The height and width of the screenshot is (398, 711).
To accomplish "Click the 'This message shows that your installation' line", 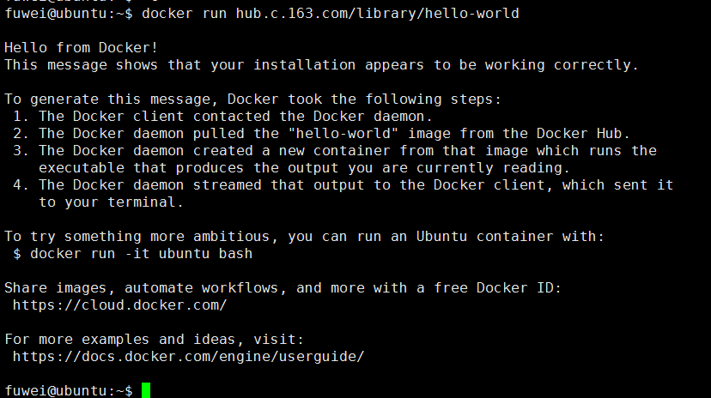I will [x=321, y=64].
